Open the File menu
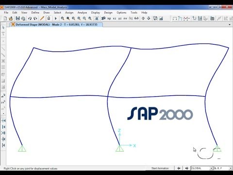 (6, 13)
